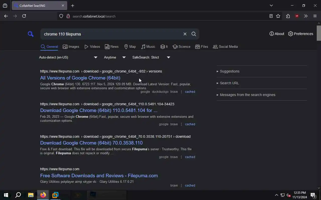Open cached link for Chrome 110.0.5481.104 result
Image resolution: width=321 pixels, height=200 pixels.
pos(190,124)
